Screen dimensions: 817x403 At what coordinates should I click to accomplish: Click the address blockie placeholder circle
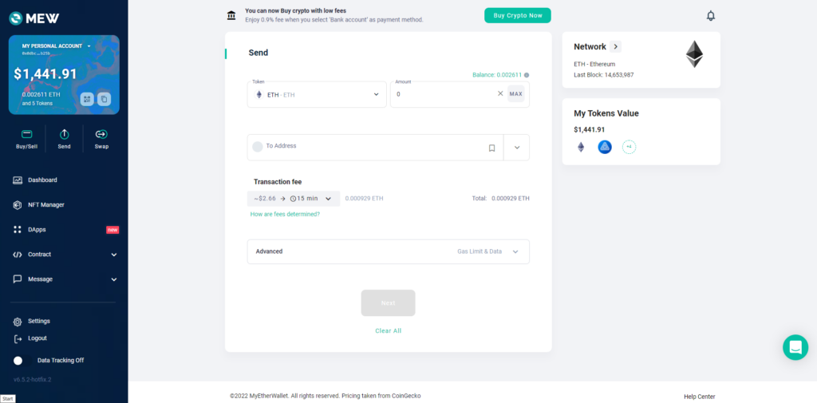click(258, 147)
